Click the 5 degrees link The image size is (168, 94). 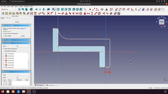tap(22, 28)
